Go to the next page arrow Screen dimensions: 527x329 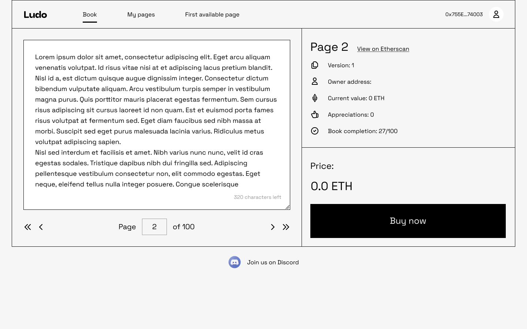point(273,227)
